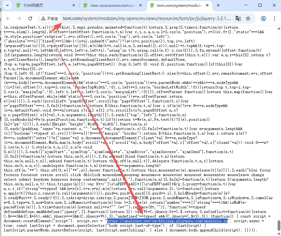Click the browser back arrow button

coord(8,18)
